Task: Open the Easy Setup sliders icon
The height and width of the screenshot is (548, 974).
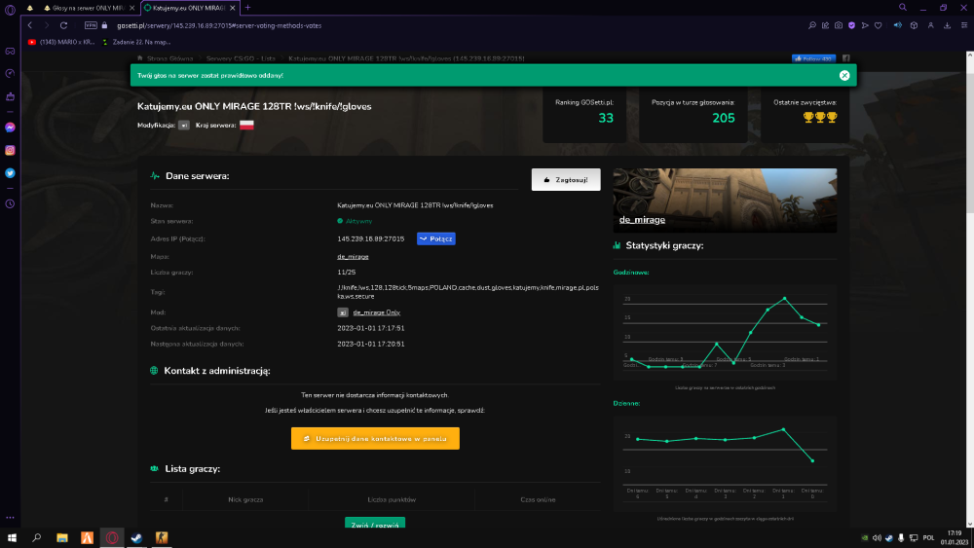Action: click(x=964, y=25)
